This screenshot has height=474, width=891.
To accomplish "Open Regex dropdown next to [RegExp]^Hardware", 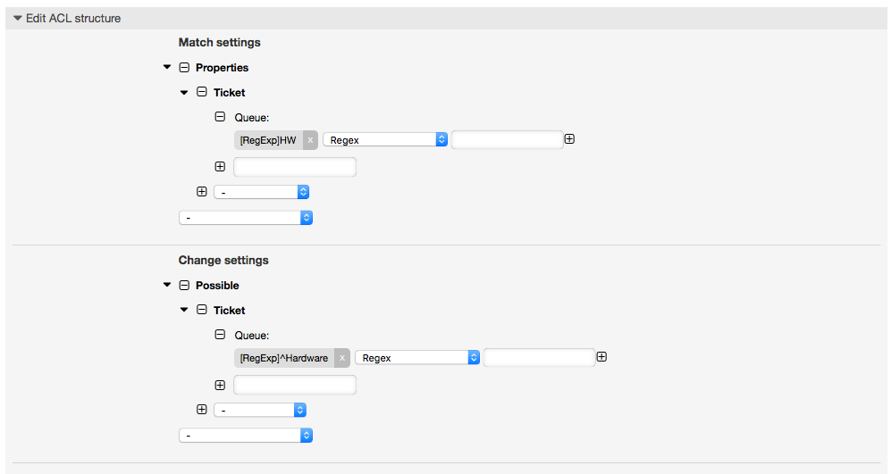I will [x=417, y=358].
